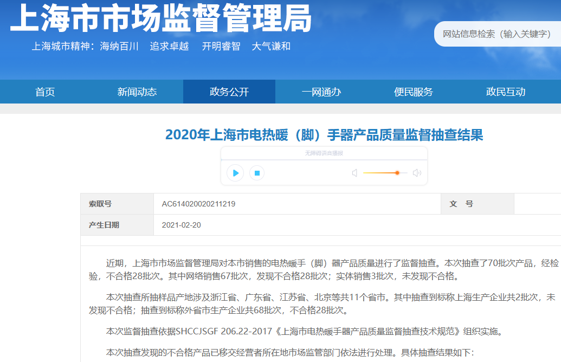
Task: Click the paragraph starting 本次抽查所抽样品产地
Action: click(x=322, y=303)
